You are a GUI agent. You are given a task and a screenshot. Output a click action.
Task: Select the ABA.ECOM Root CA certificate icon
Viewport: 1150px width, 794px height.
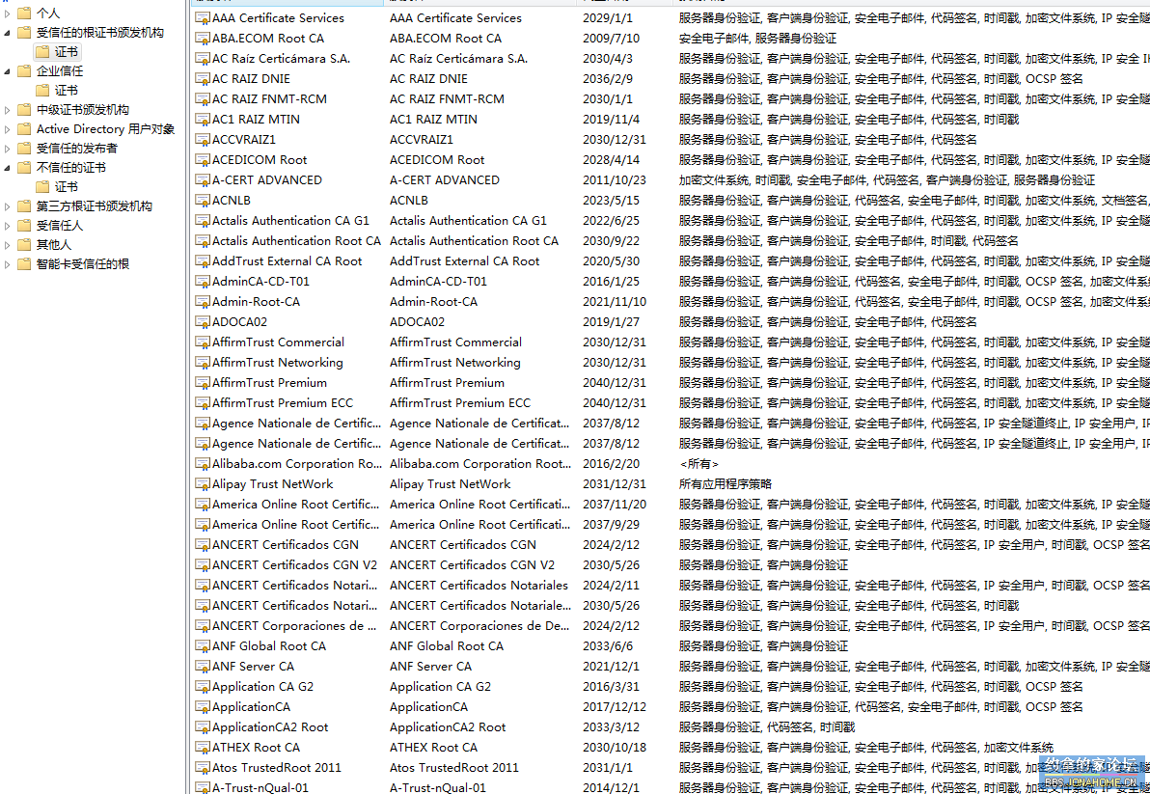pos(203,39)
